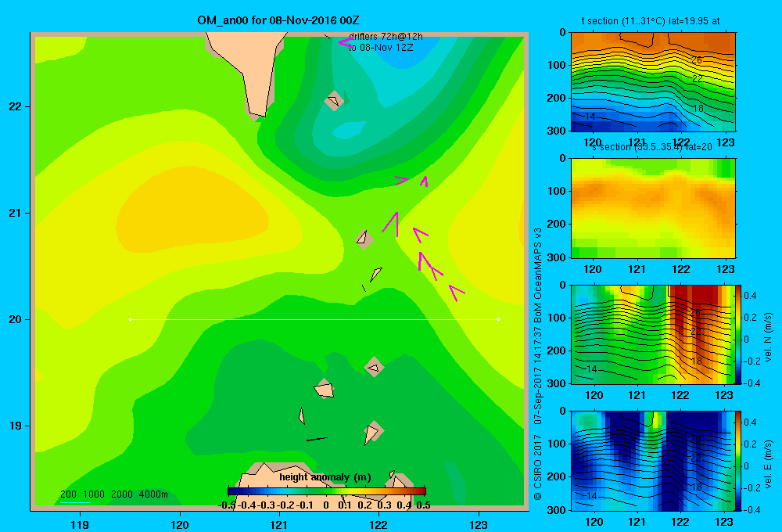The width and height of the screenshot is (782, 532).
Task: Open the northward velocity section panel
Action: tap(653, 334)
